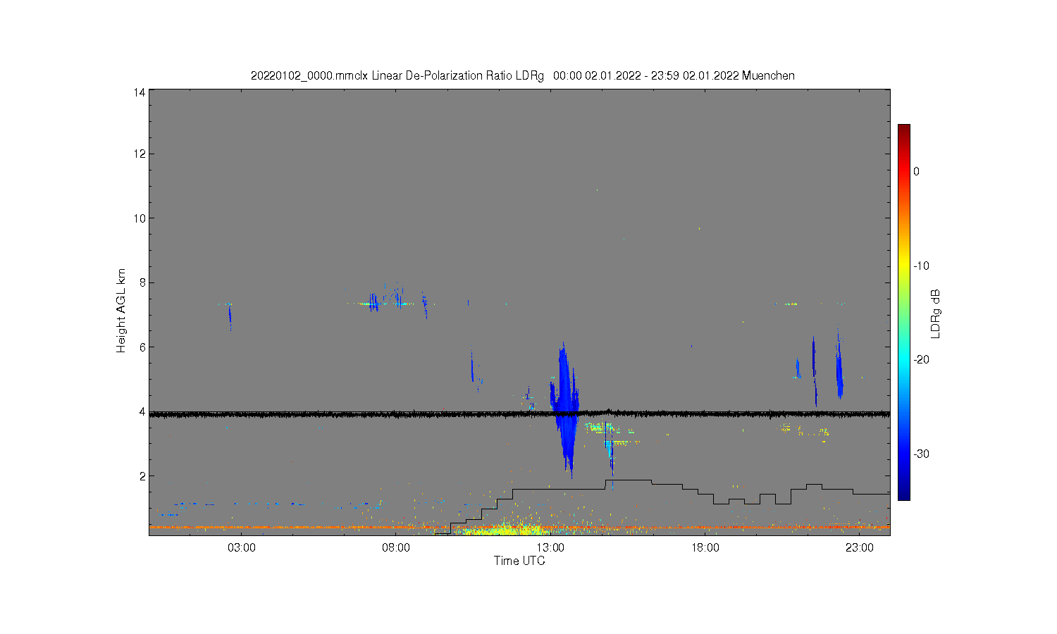The height and width of the screenshot is (634, 1057).
Task: Click the height tick label 4
Action: click(142, 411)
